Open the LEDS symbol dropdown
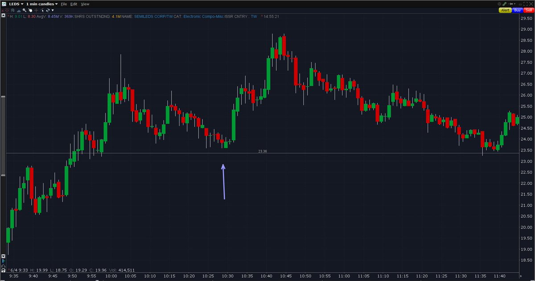 (16, 4)
